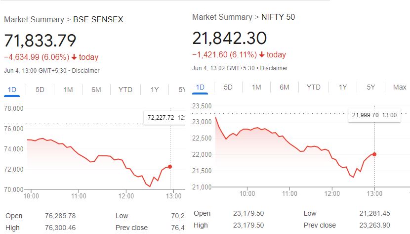The image size is (410, 234).
Task: Click the red data point on SENSEX chart
Action: point(170,167)
